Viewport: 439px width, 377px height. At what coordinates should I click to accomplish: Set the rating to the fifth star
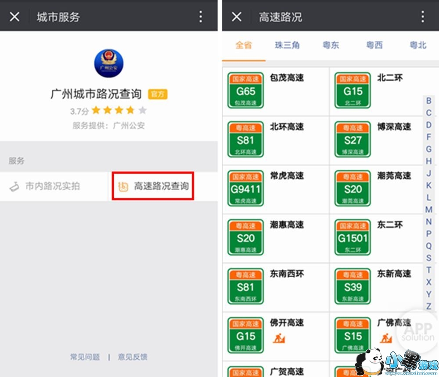(143, 110)
